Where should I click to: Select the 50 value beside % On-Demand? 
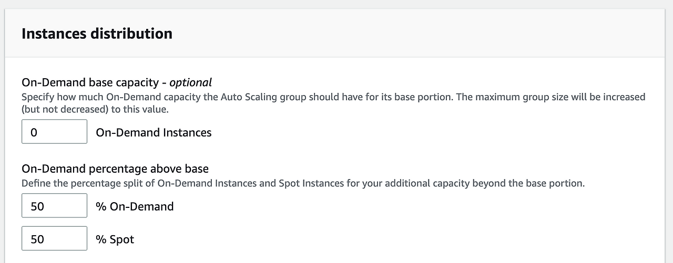(37, 206)
